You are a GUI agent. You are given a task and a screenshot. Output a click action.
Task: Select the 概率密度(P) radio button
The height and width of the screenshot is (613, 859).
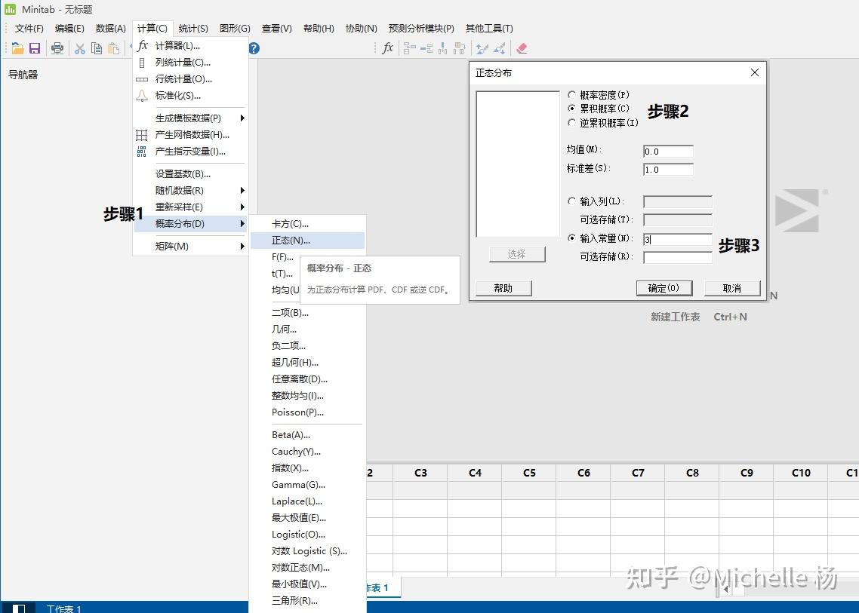point(572,93)
